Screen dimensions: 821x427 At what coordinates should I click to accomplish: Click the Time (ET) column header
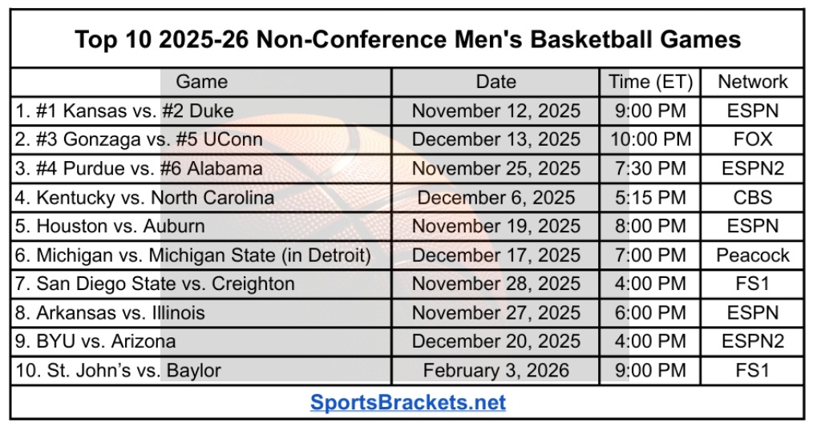(649, 82)
